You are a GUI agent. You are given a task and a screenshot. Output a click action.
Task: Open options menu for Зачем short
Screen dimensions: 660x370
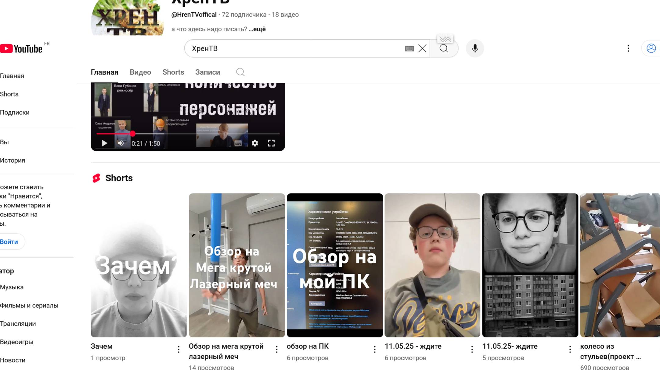coord(179,349)
